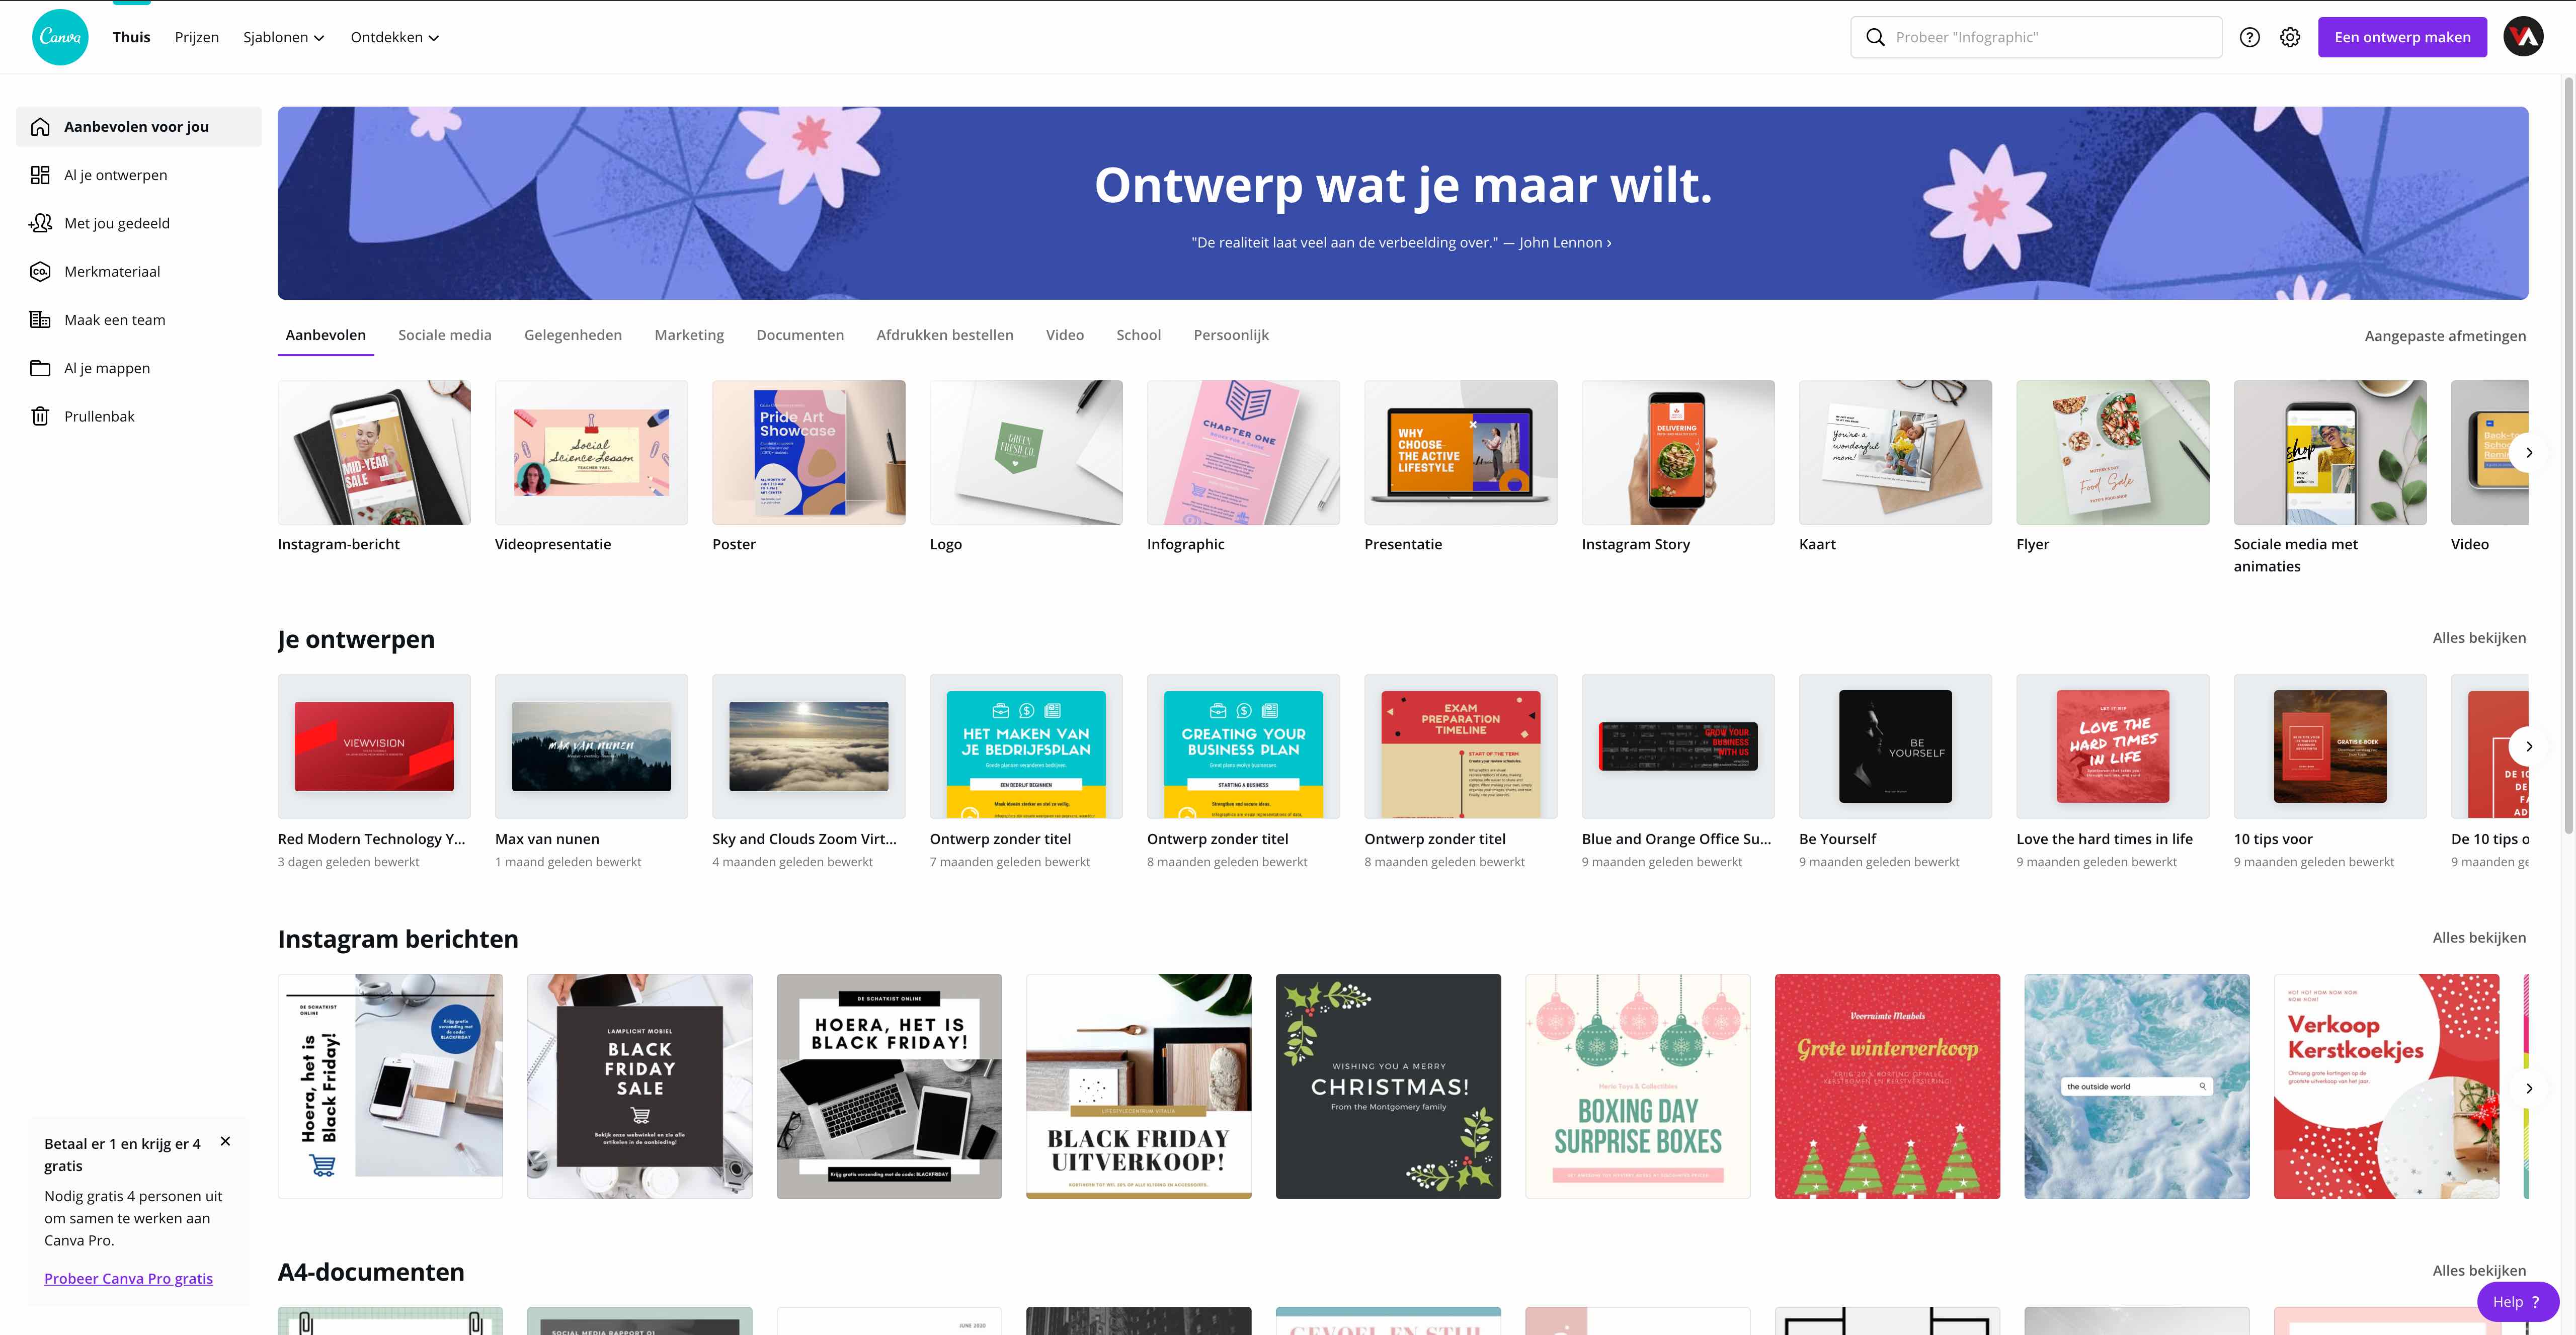This screenshot has width=2576, height=1335.
Task: Show more Je ontwerpen with arrow
Action: [2529, 746]
